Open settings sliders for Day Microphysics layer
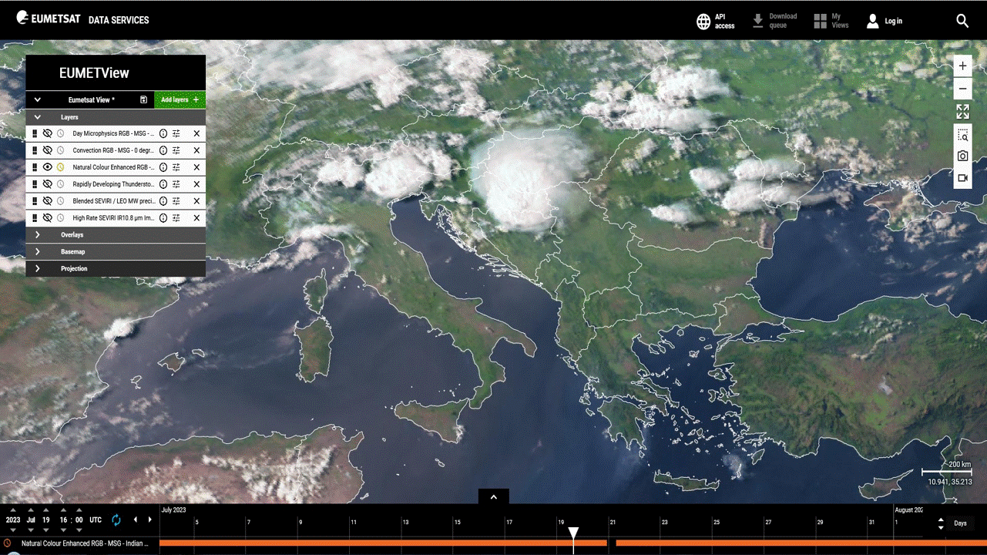Viewport: 987px width, 555px height. pyautogui.click(x=176, y=133)
